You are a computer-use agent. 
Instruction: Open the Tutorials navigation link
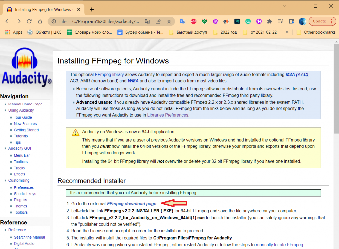point(21,136)
